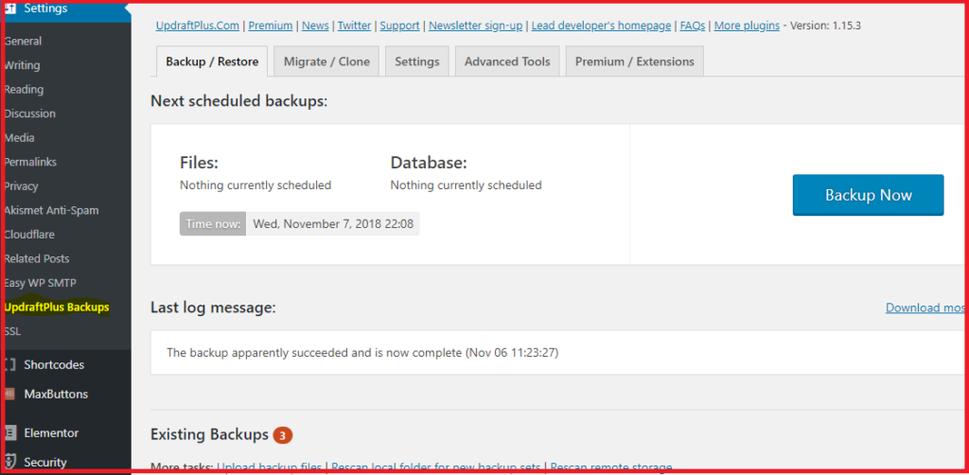Open the MaxButtons menu
This screenshot has width=969, height=475.
[x=56, y=394]
